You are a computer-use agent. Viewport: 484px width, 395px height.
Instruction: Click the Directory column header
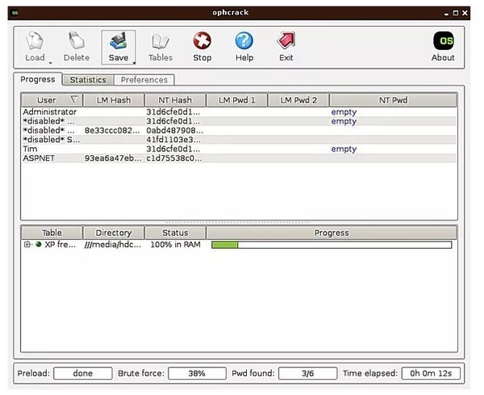pyautogui.click(x=114, y=233)
